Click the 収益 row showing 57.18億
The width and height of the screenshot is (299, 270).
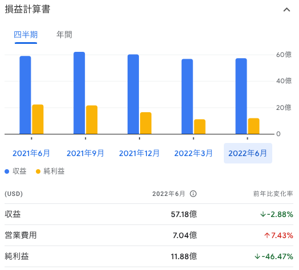click(149, 214)
